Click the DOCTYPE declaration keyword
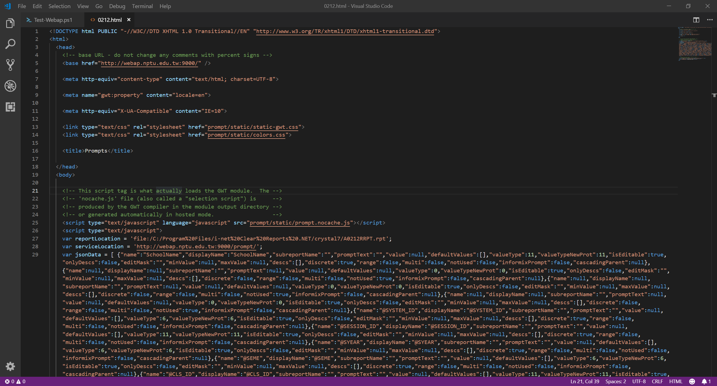This screenshot has width=717, height=386. 67,31
